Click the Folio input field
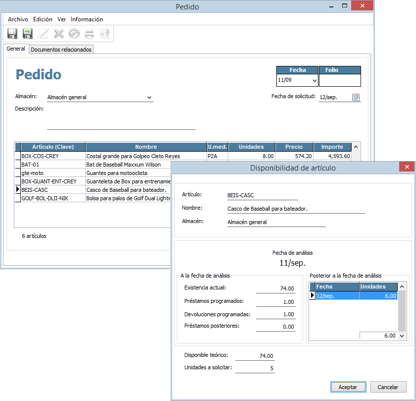 coord(339,80)
